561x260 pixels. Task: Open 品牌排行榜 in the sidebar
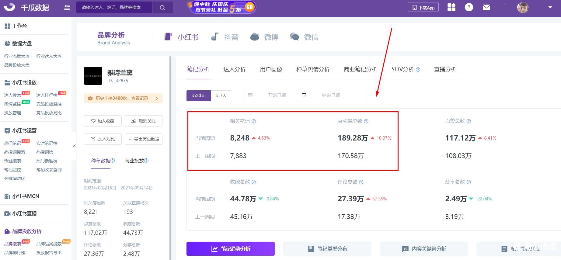(x=15, y=253)
